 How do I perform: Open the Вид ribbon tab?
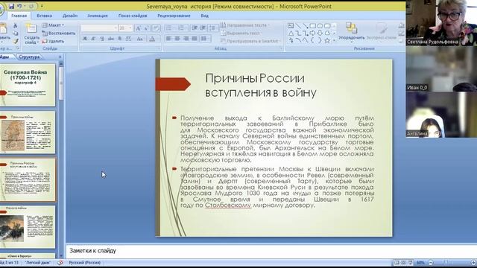[204, 16]
